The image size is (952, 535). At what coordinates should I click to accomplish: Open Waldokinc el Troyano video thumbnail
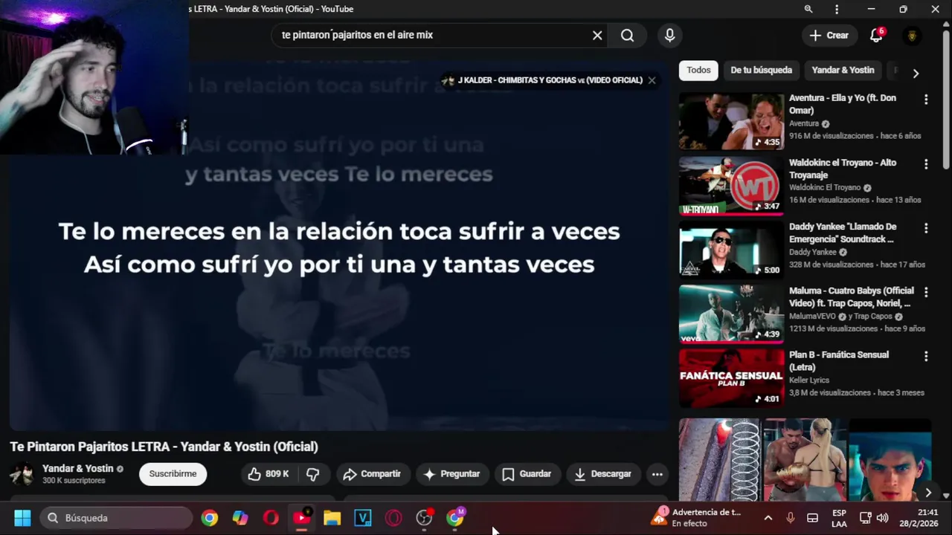pyautogui.click(x=731, y=186)
